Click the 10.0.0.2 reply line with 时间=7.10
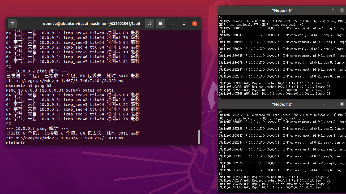 point(73,52)
